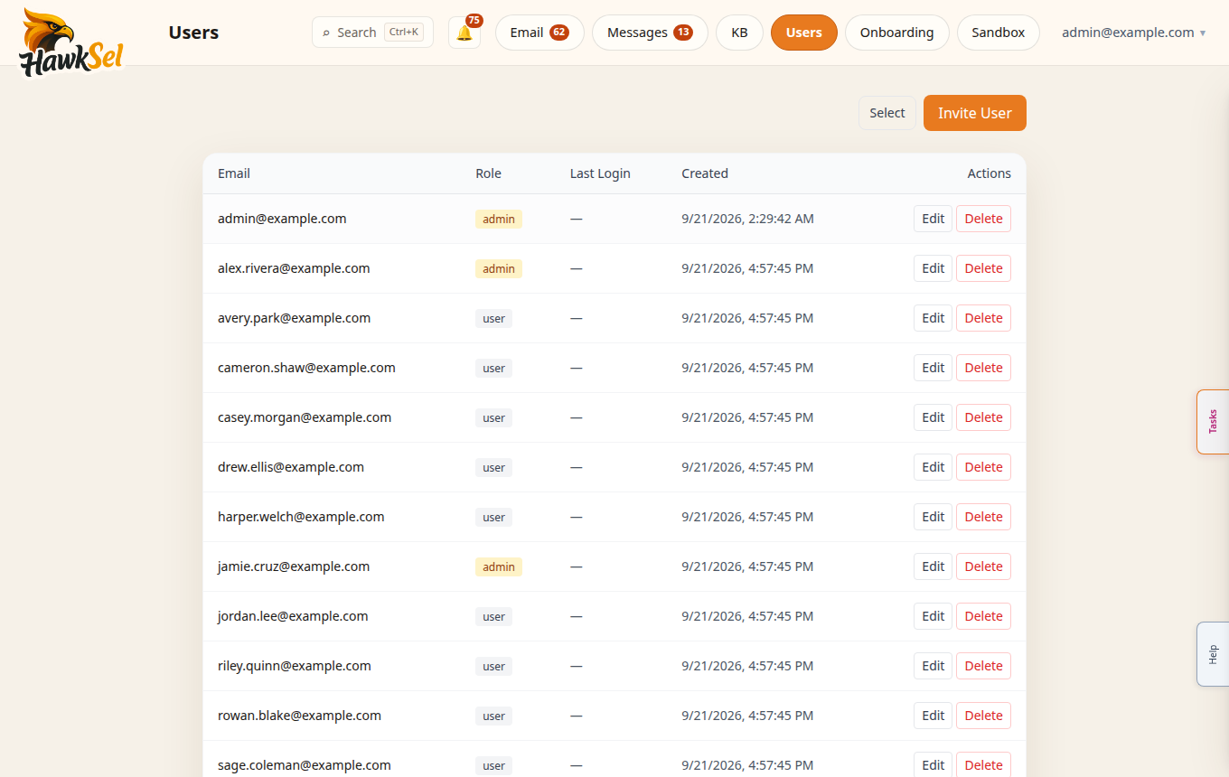Delete casey.morgan@example.com

tap(983, 417)
